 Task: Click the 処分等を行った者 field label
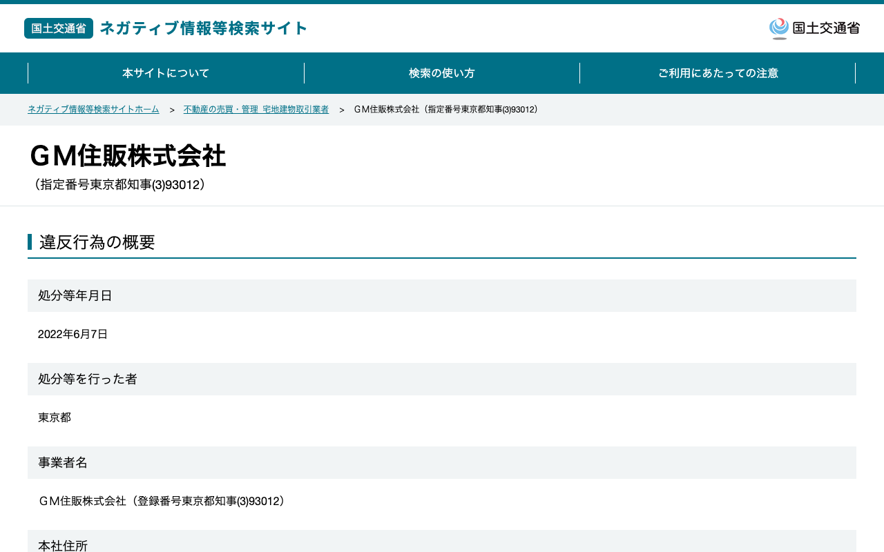88,379
